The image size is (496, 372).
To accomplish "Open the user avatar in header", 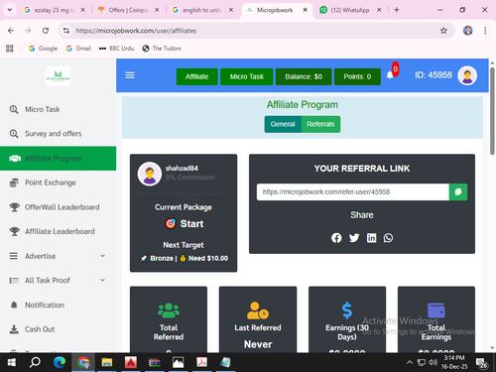I will click(467, 75).
